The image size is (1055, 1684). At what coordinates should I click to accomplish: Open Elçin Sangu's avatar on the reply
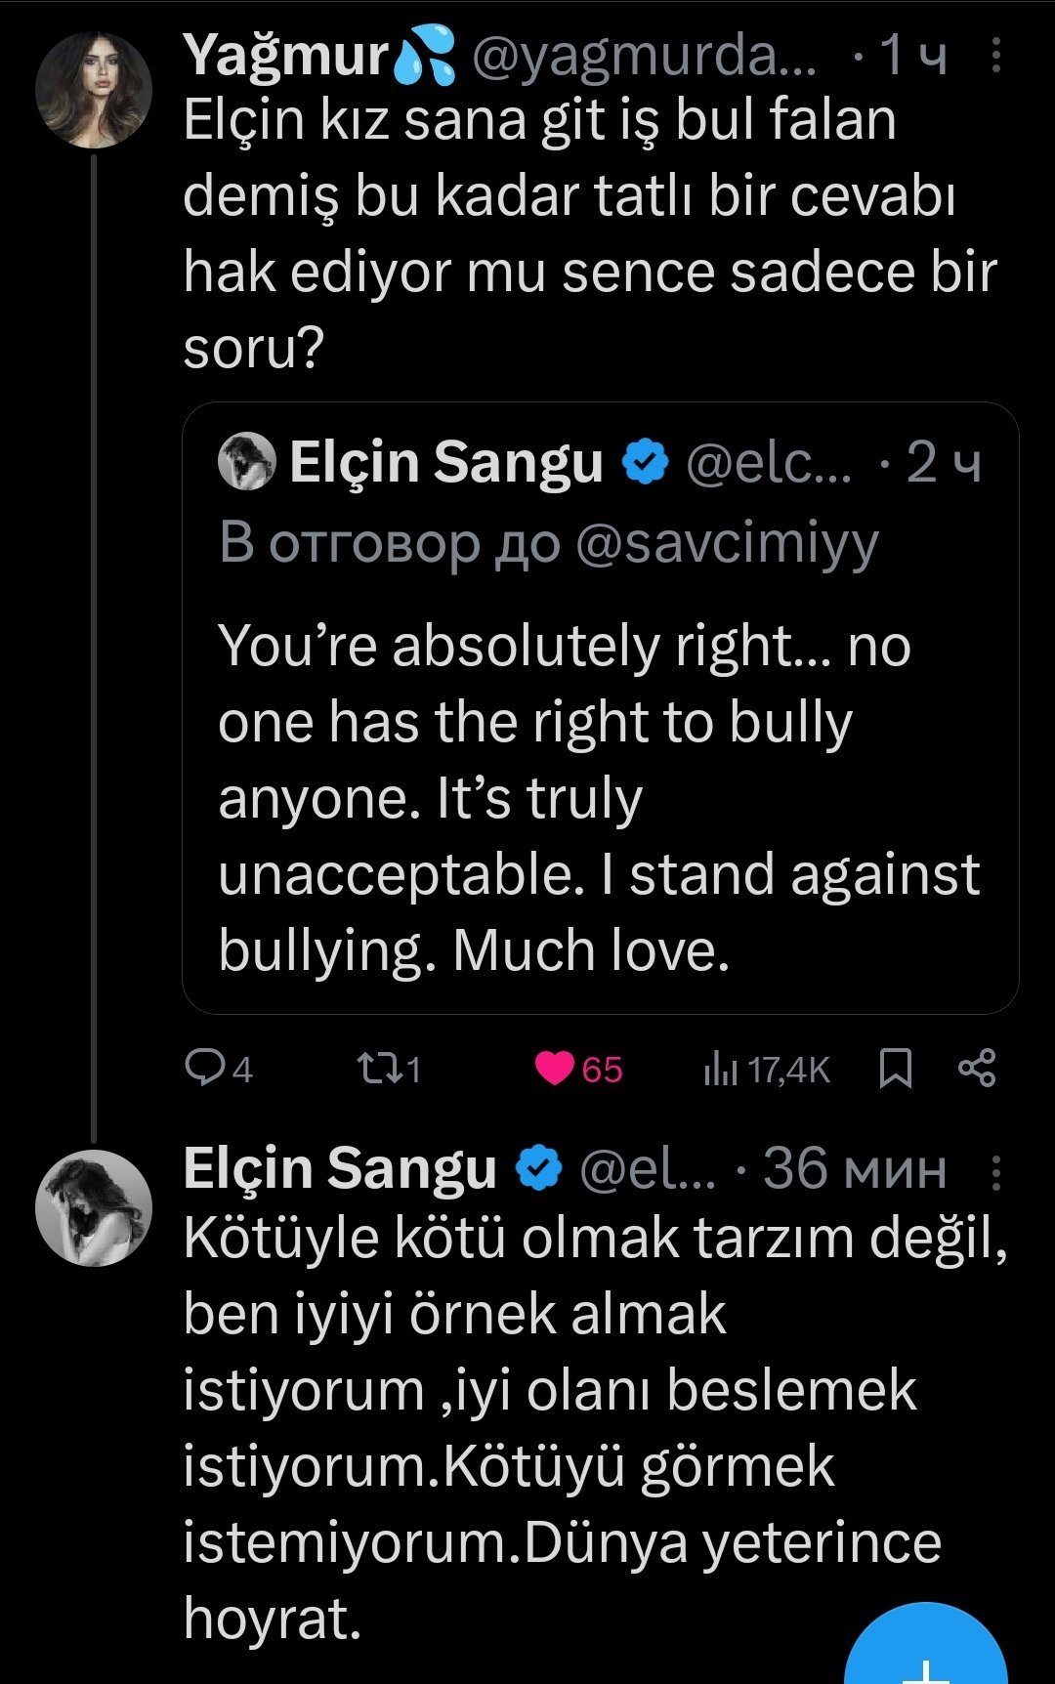click(x=94, y=1207)
